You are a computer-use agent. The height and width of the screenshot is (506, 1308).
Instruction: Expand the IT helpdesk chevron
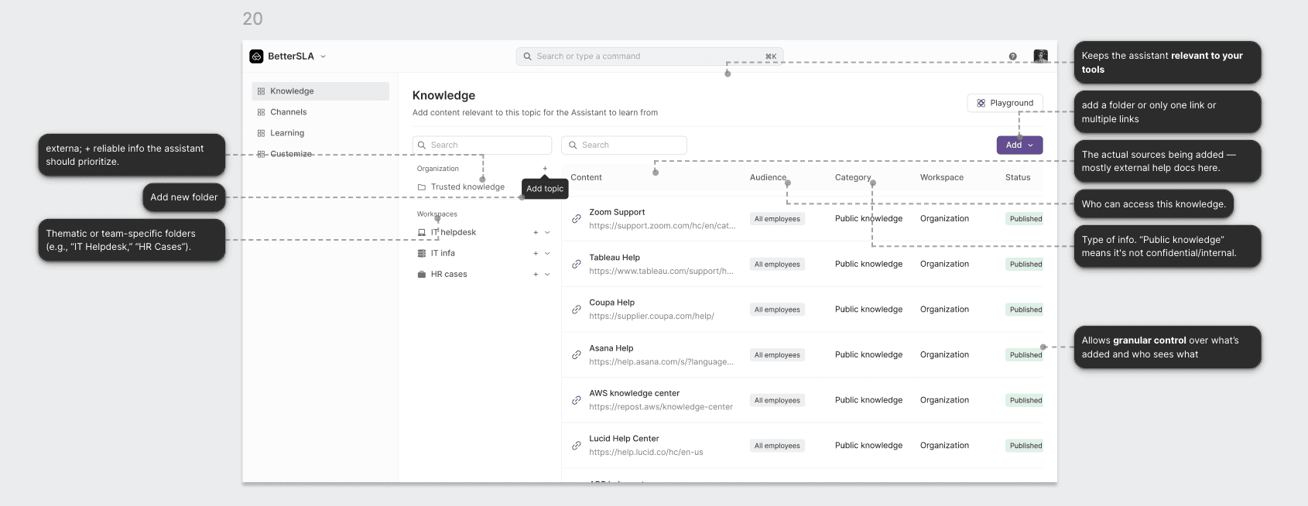(547, 232)
